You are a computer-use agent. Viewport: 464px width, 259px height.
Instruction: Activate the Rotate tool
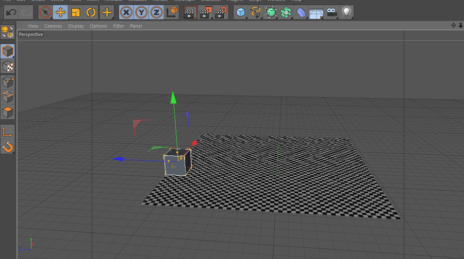click(91, 12)
